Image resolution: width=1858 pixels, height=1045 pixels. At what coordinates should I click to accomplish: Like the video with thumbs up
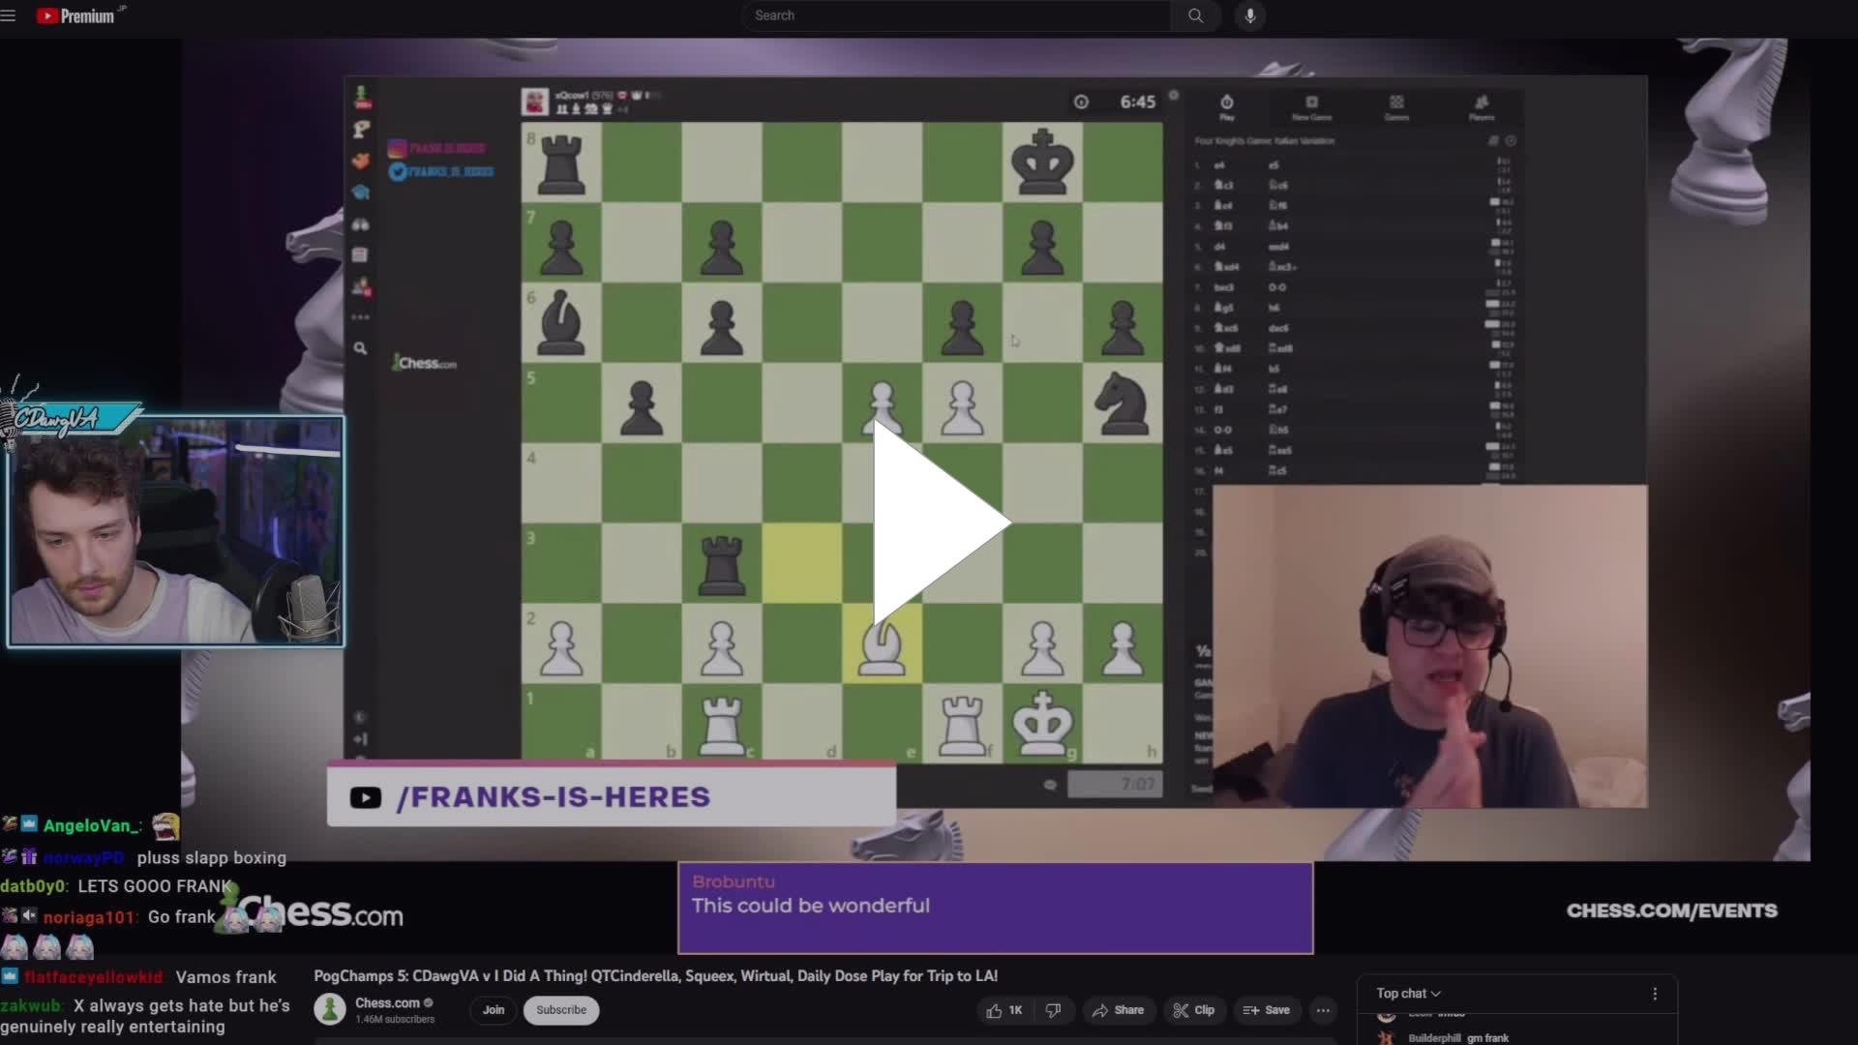coord(1004,1010)
